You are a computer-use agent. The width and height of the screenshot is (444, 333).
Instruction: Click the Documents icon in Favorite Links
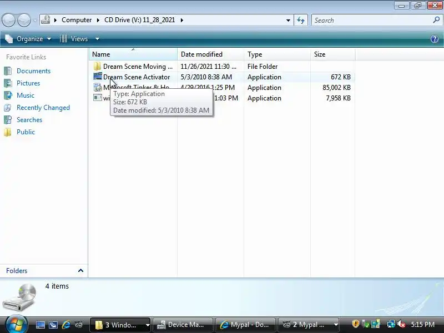coord(8,71)
